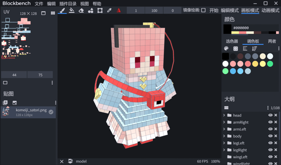
Task: Click the import texture icon
Action: 14,103
